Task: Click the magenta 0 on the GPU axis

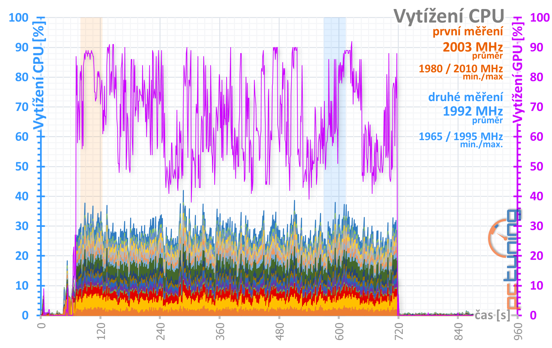Action: pyautogui.click(x=533, y=315)
